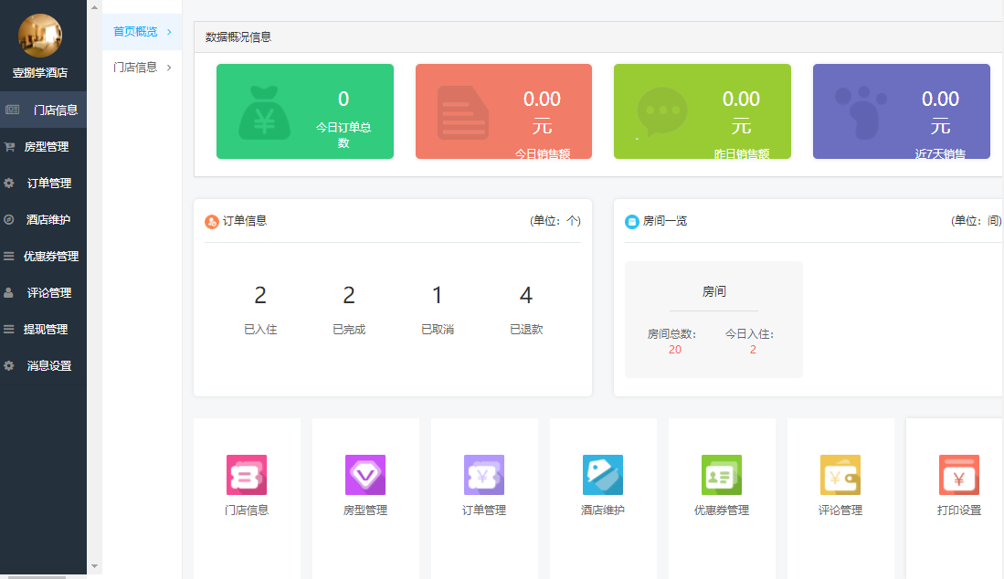1004x579 pixels.
Task: Click the 订单管理 shortcut label below ticket icon
Action: pos(484,510)
